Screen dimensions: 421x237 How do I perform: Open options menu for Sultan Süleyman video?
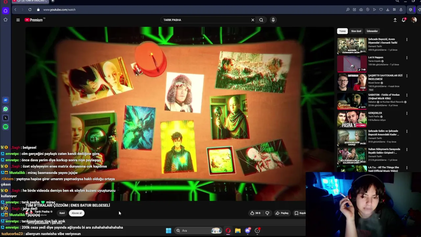click(407, 149)
